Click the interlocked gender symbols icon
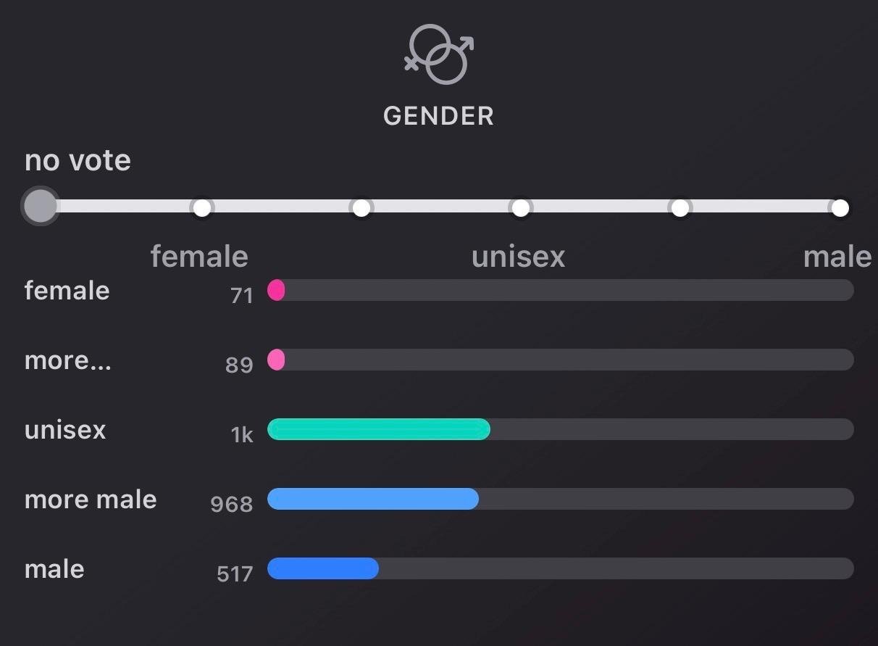The width and height of the screenshot is (878, 646). [x=439, y=54]
